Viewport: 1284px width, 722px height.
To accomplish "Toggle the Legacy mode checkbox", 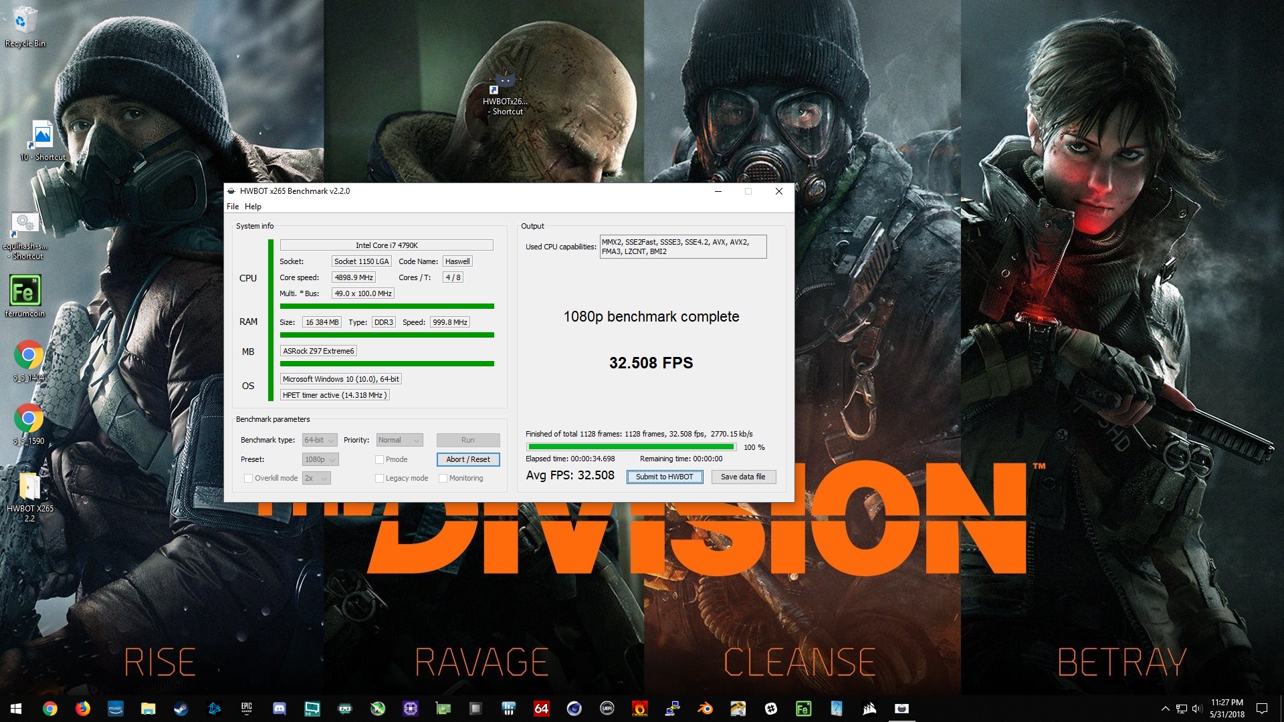I will coord(380,478).
